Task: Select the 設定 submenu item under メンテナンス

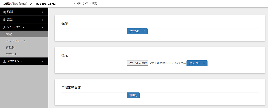Action: (x=24, y=34)
